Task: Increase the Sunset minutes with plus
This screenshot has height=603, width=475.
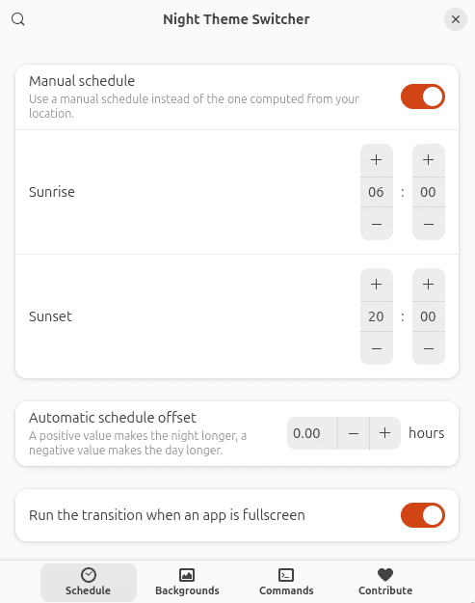Action: 429,285
